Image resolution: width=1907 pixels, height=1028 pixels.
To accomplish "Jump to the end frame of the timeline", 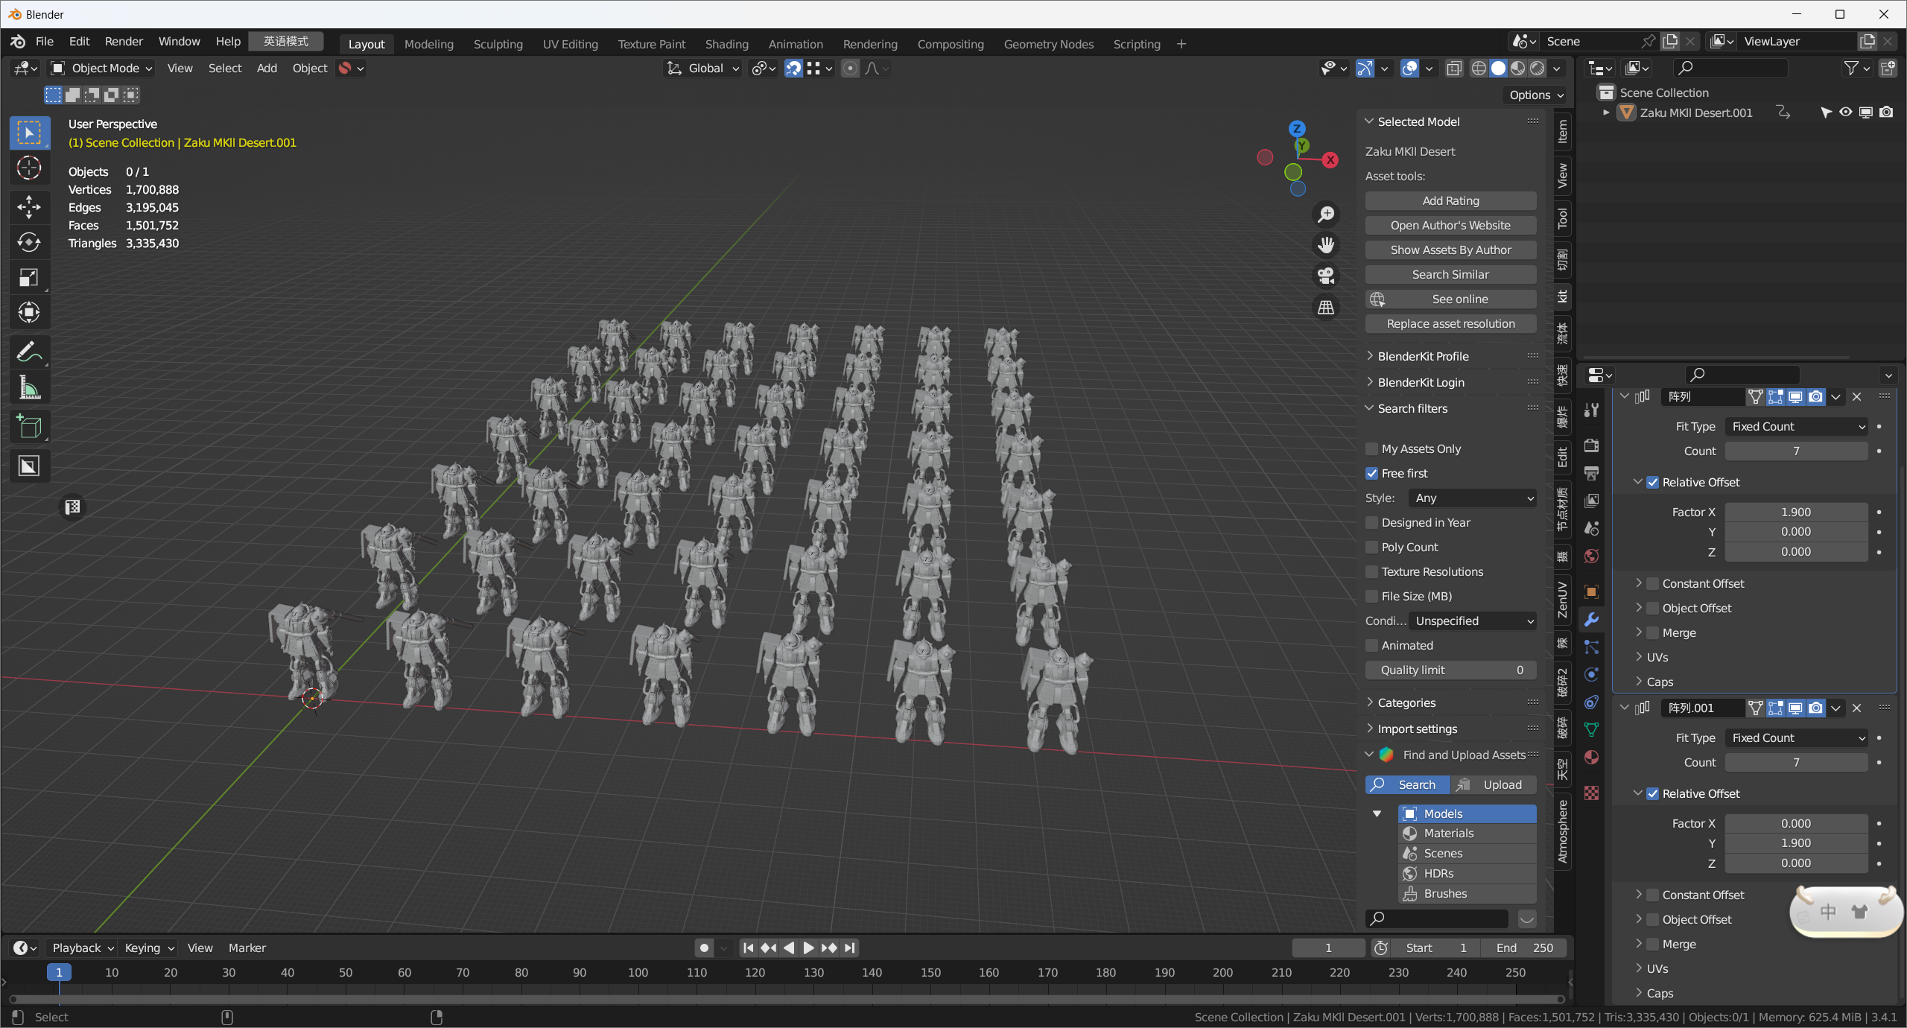I will click(849, 948).
